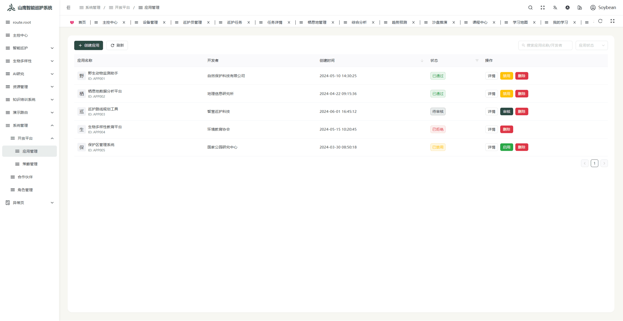The width and height of the screenshot is (623, 321).
Task: Click the 创建应用 button
Action: pyautogui.click(x=88, y=45)
